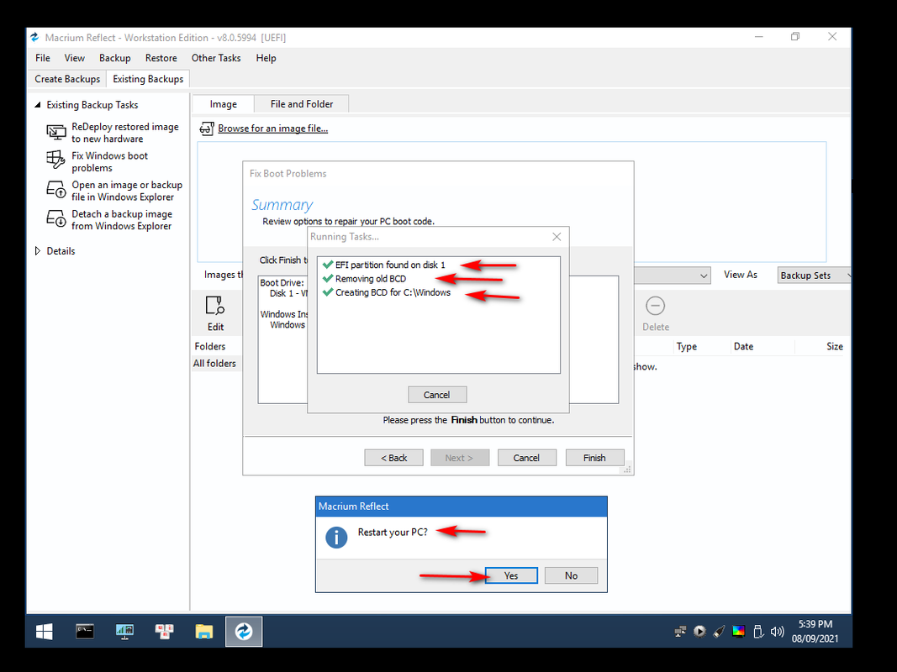Image resolution: width=897 pixels, height=672 pixels.
Task: Click the Size column header
Action: tap(834, 346)
